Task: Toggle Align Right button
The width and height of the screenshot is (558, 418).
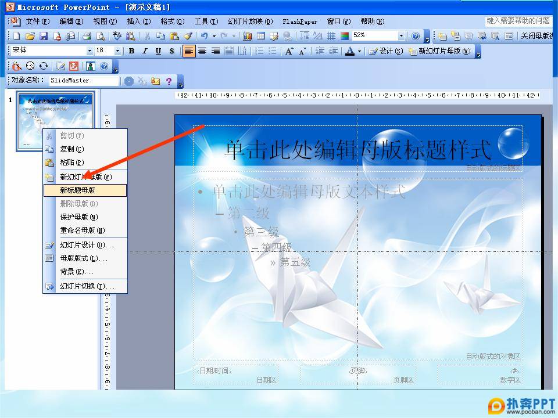Action: [216, 51]
